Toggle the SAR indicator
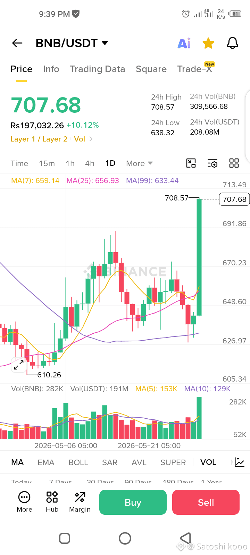Image resolution: width=250 pixels, height=555 pixels. 110,462
